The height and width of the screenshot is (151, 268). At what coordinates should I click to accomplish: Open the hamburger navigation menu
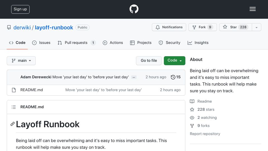click(252, 9)
